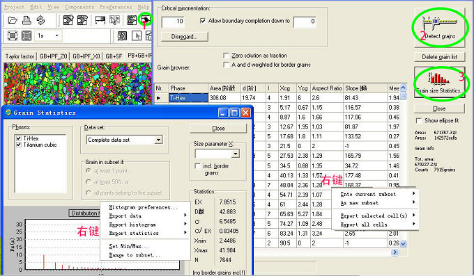The image size is (474, 276).
Task: Click Close in grain detection panel
Action: click(439, 108)
